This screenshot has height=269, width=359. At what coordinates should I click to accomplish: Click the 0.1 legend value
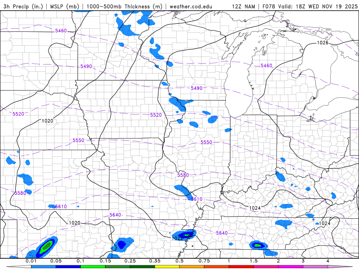tap(81, 261)
